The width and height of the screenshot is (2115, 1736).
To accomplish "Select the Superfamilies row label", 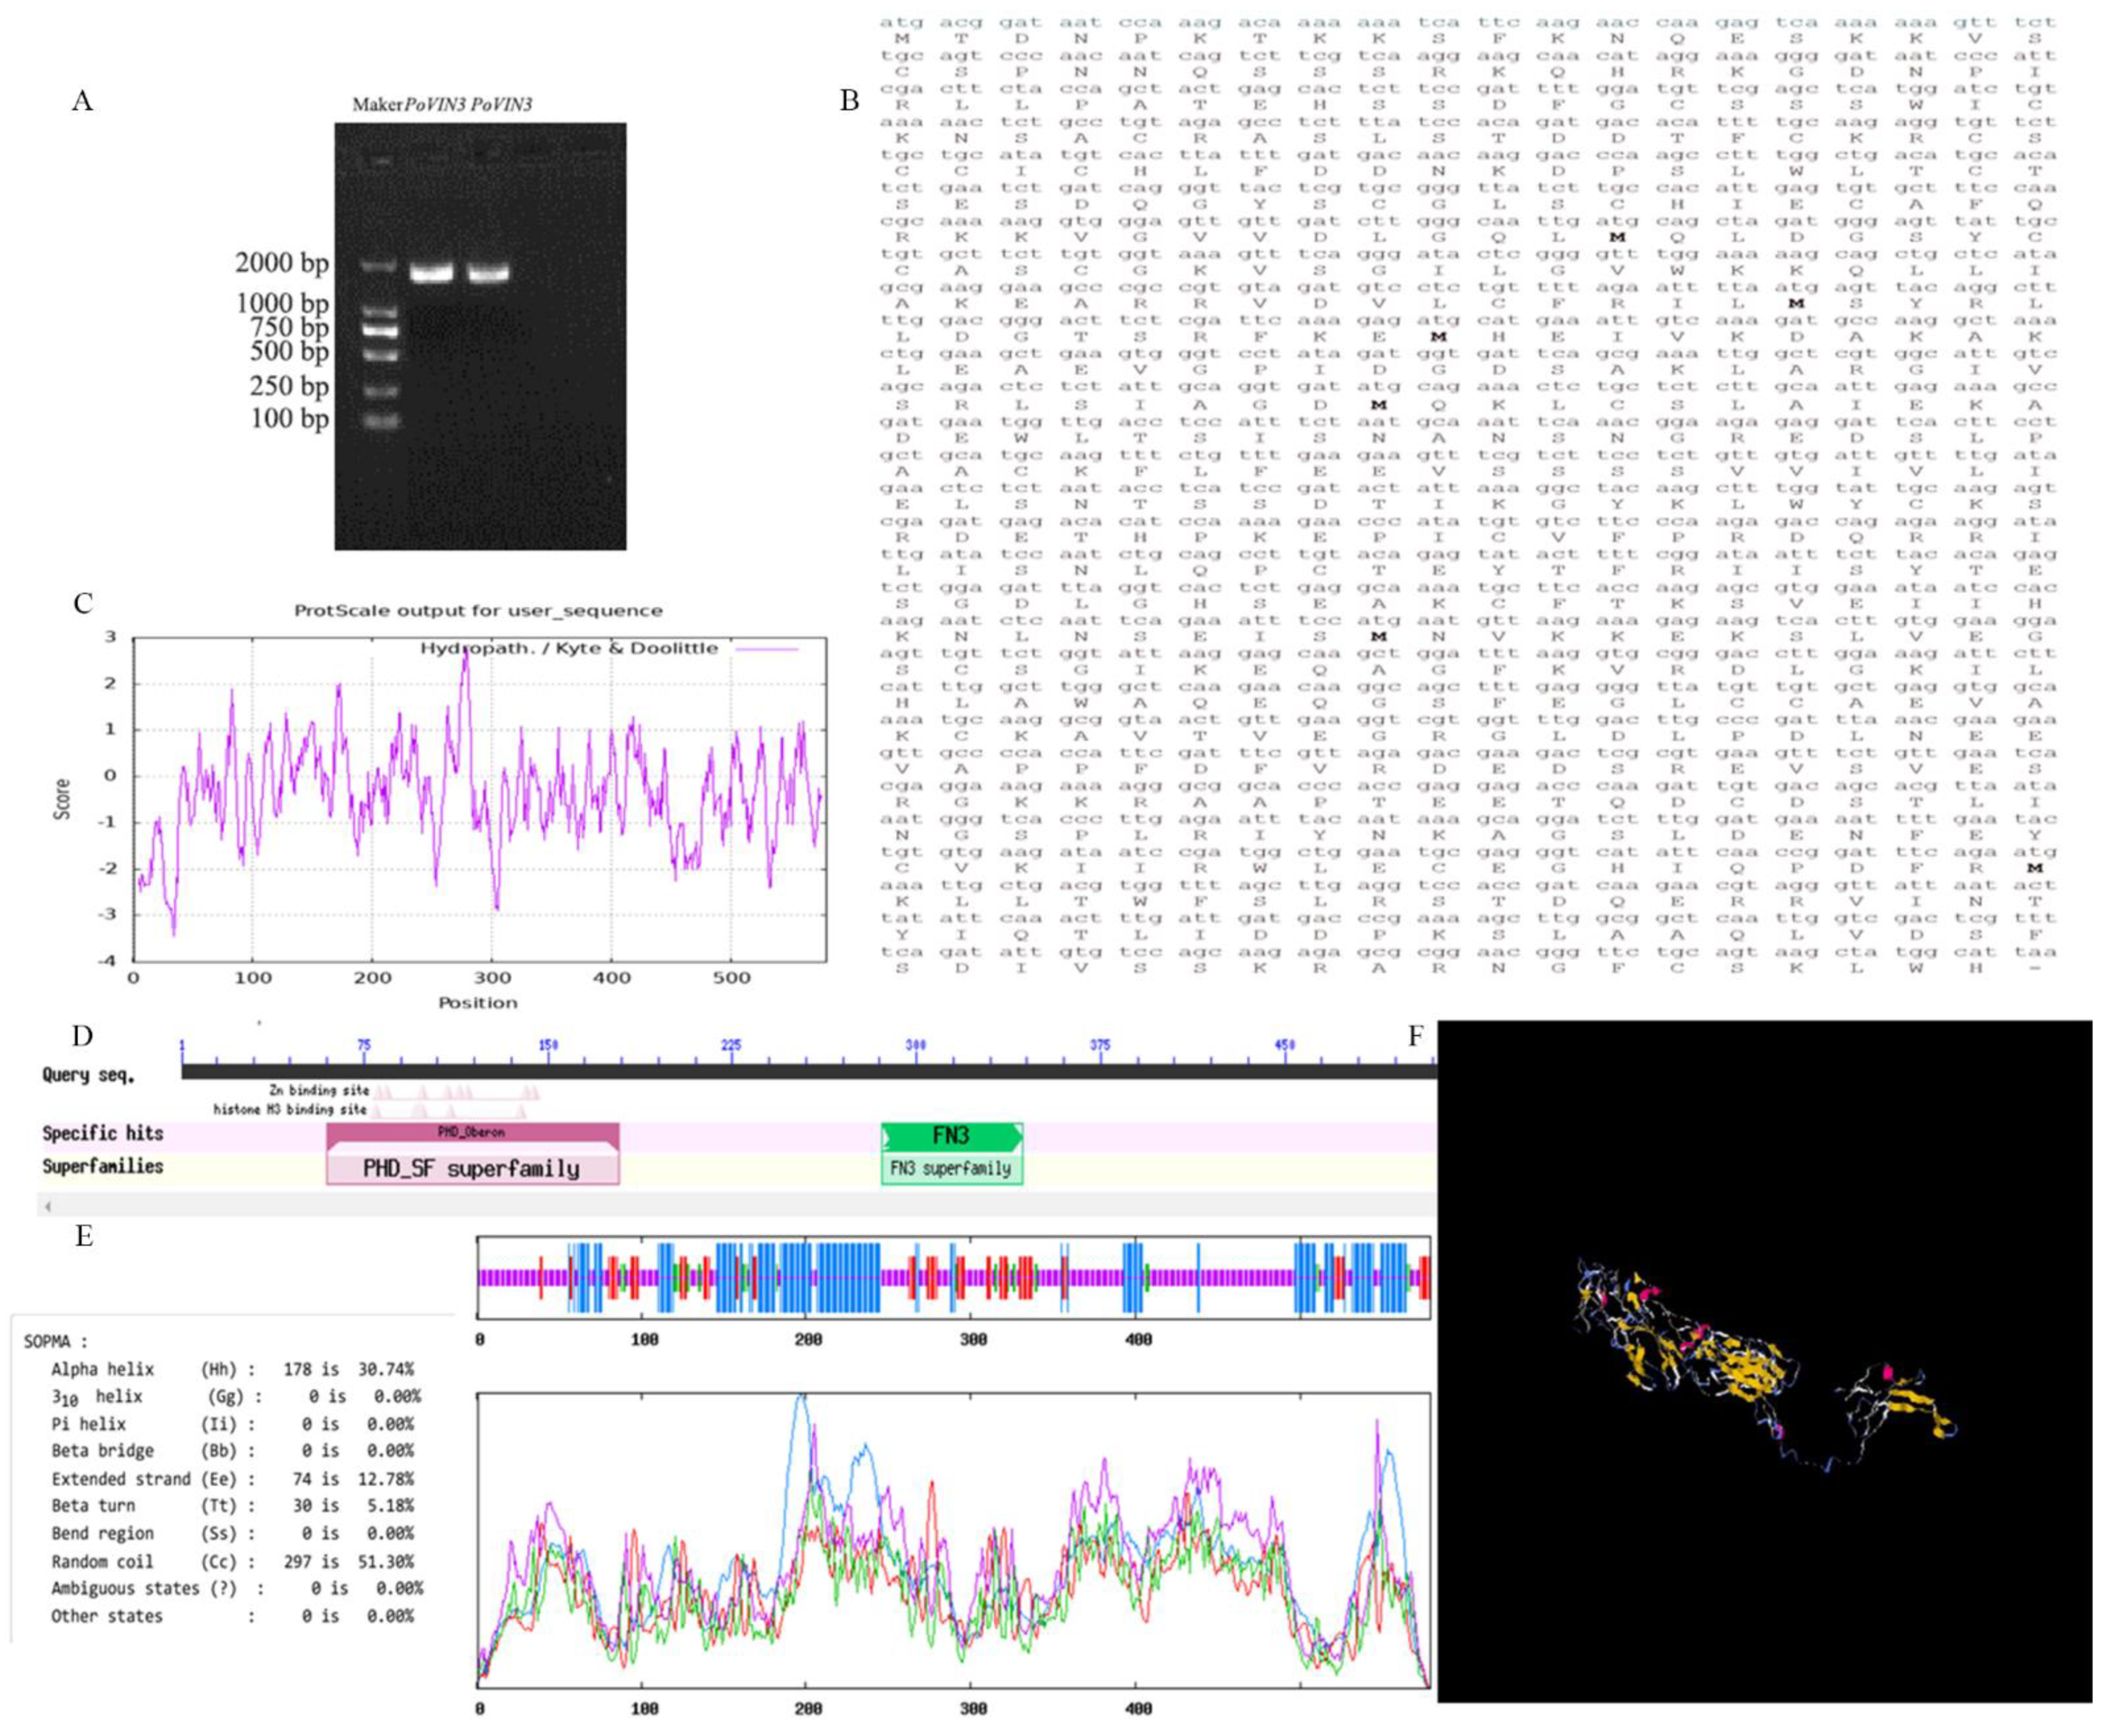I will click(102, 1166).
